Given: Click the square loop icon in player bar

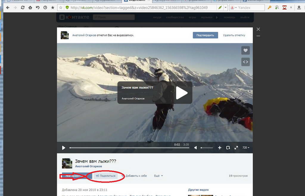Looking at the screenshot, I should point(228,148).
